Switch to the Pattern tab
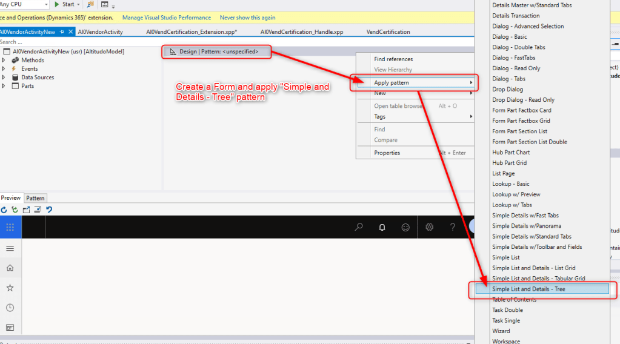This screenshot has width=620, height=344. (x=35, y=198)
